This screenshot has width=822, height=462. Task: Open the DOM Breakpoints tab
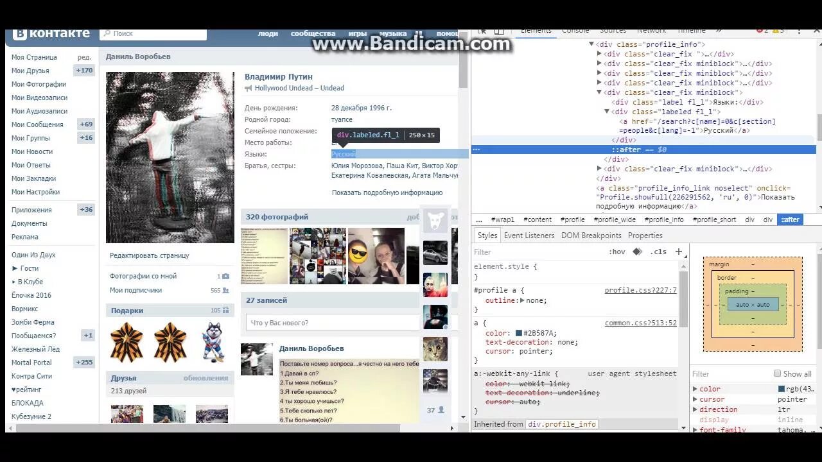(591, 235)
